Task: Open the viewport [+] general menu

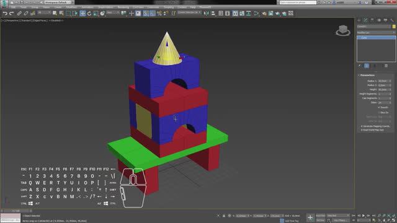Action: point(2,20)
